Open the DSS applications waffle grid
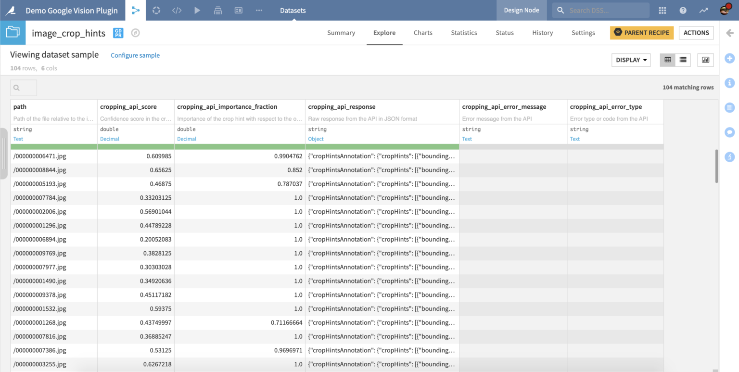 663,10
